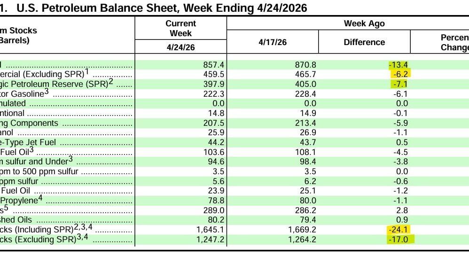Image resolution: width=469 pixels, height=254 pixels.
Task: Click the 4/24/26 date header
Action: [181, 47]
